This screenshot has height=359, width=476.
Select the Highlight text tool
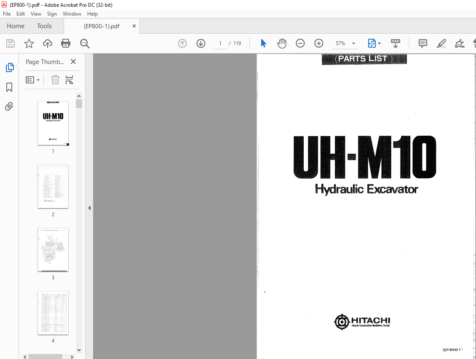tap(441, 43)
